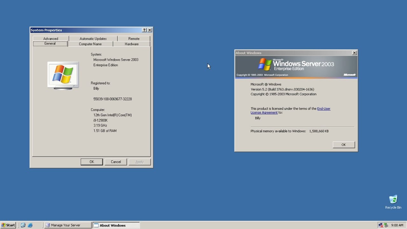Click the disconnected network tray icon

(x=381, y=225)
